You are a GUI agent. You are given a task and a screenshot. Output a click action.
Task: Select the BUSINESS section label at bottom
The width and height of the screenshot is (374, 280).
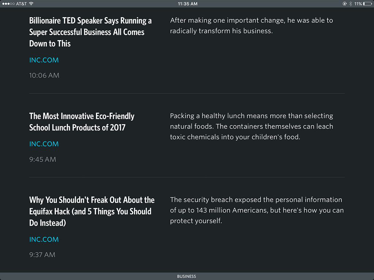pyautogui.click(x=187, y=276)
